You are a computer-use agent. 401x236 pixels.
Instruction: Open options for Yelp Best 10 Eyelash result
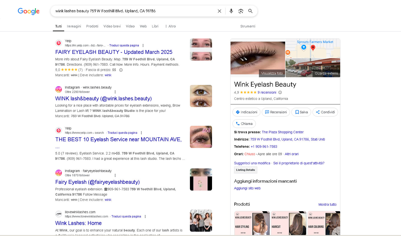(141, 133)
